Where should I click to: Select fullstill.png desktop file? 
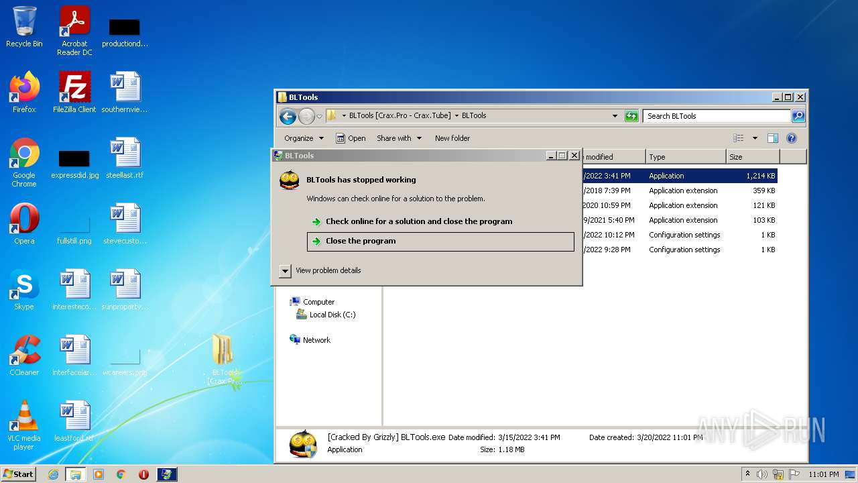click(x=74, y=228)
